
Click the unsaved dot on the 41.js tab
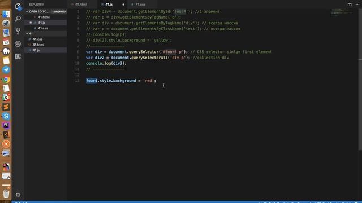coord(123,5)
